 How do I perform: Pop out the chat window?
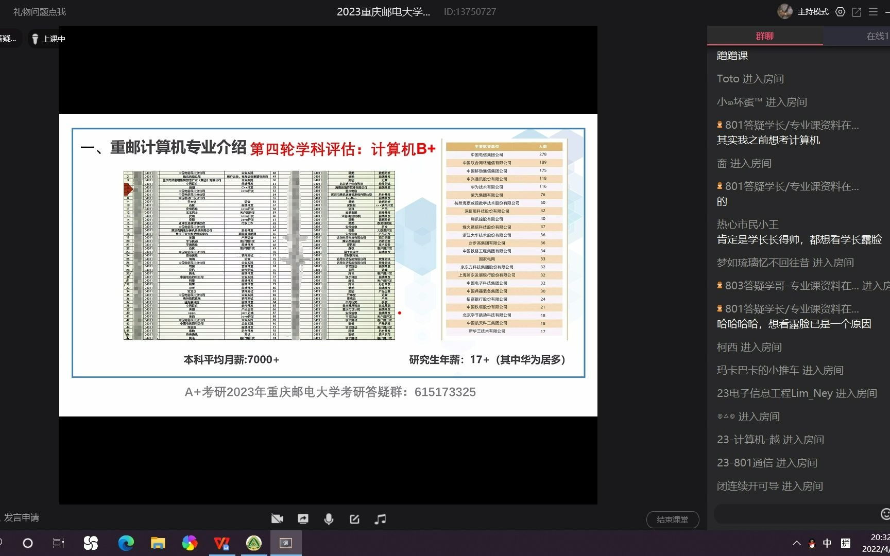[857, 11]
